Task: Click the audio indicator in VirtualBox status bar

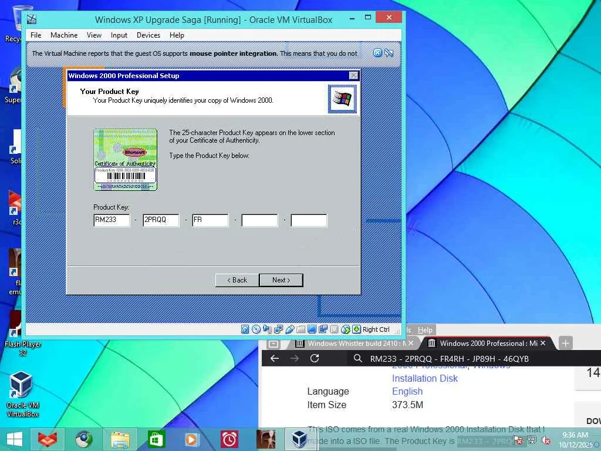Action: point(267,329)
